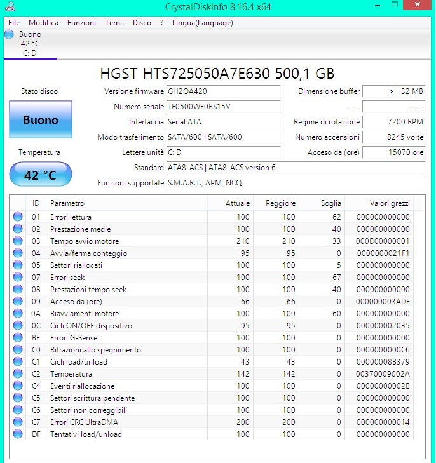
Task: Click the Funzioni supportate field
Action: coord(296,183)
